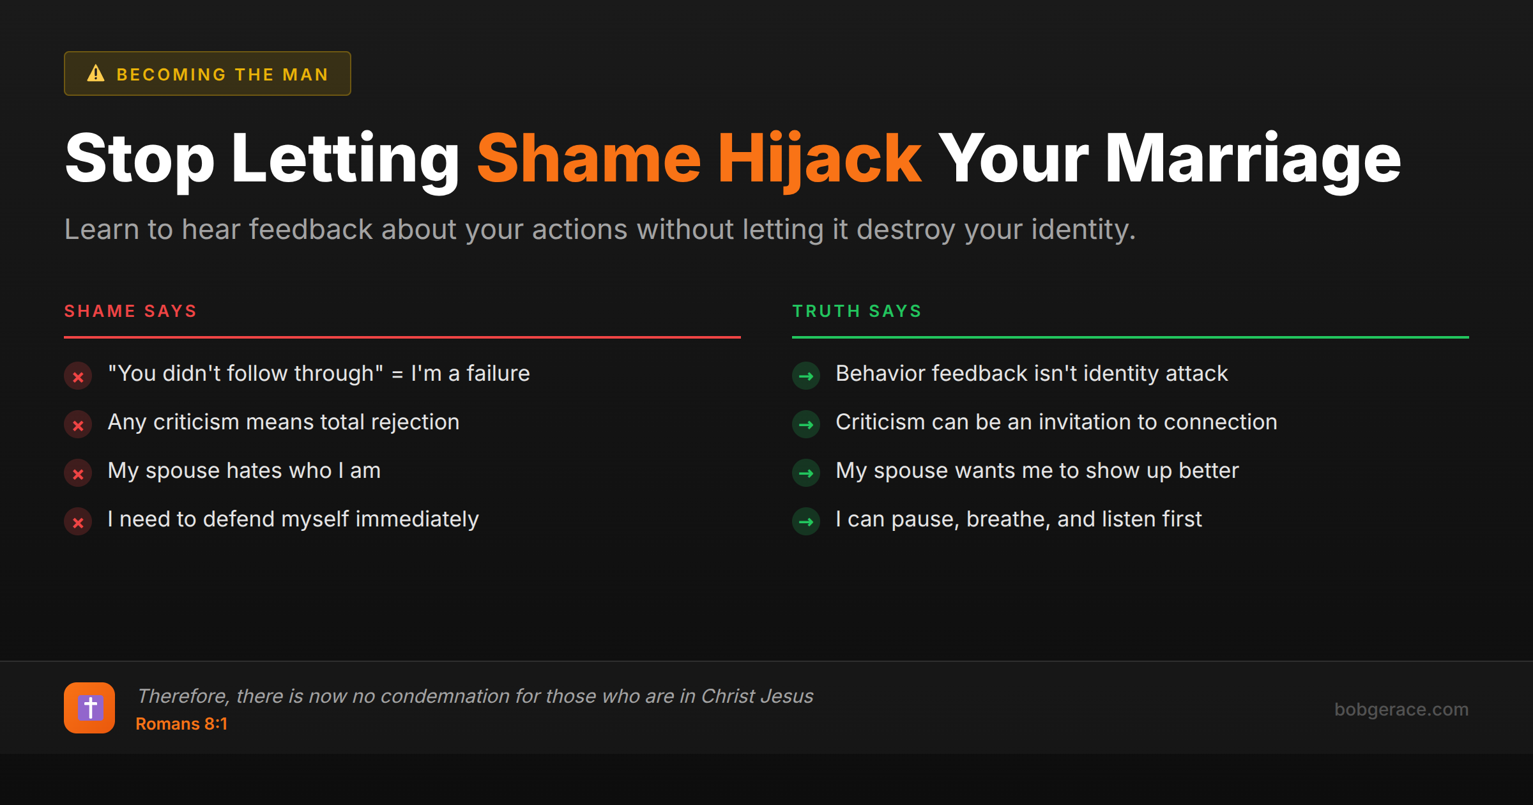Click the Romans 8:1 reference
Image resolution: width=1533 pixels, height=805 pixels.
[181, 724]
